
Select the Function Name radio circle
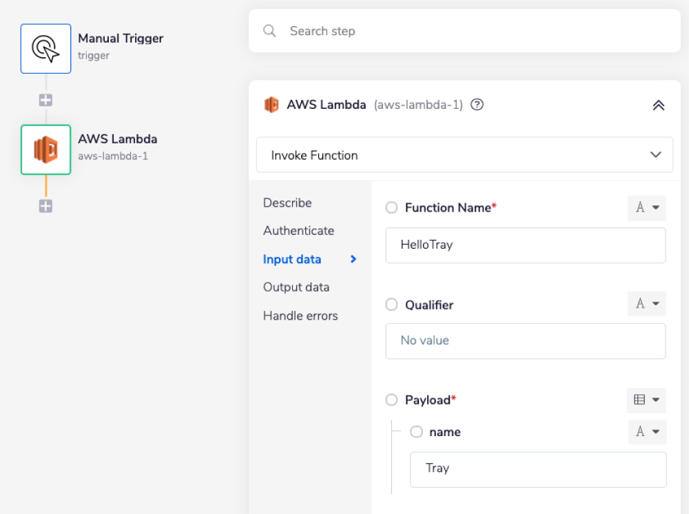click(x=391, y=207)
